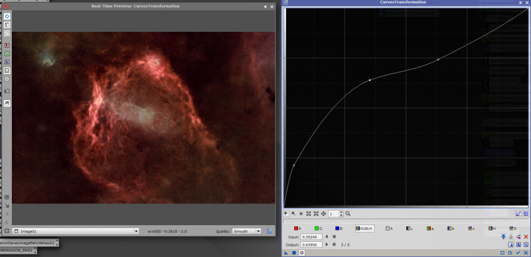Image resolution: width=531 pixels, height=257 pixels.
Task: Increase the curve zoom factor stepper
Action: [x=341, y=213]
